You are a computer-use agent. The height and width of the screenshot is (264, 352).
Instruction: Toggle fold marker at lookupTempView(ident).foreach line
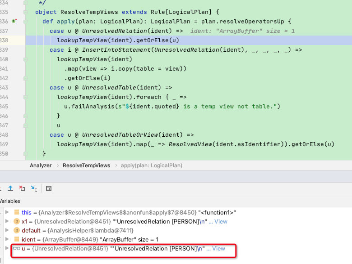pyautogui.click(x=25, y=97)
